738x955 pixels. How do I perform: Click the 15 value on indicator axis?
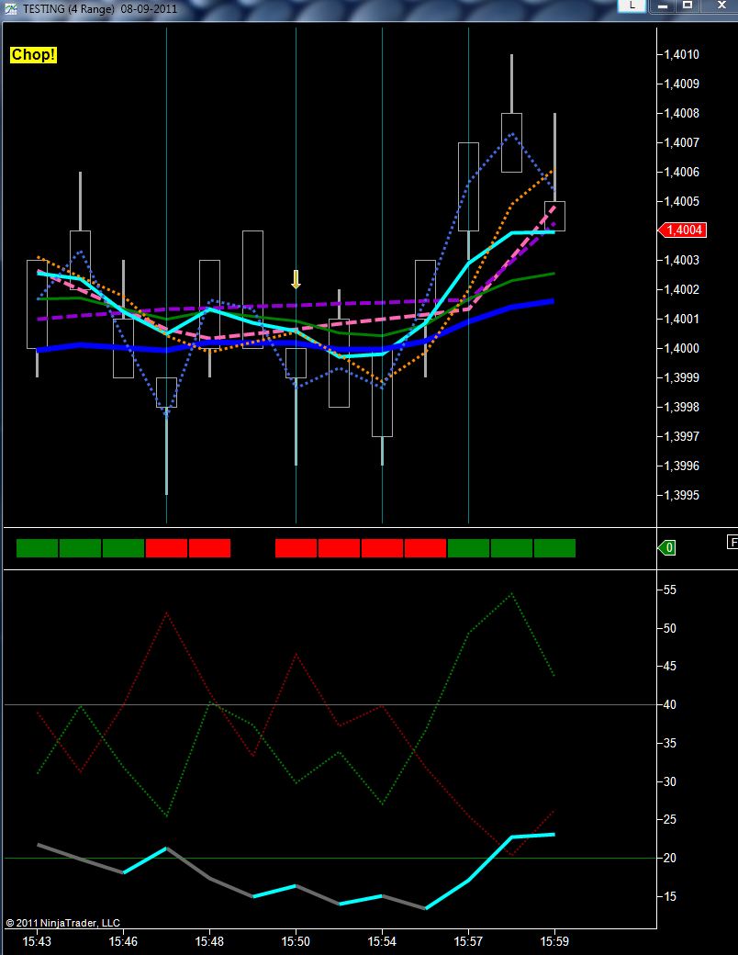point(670,896)
